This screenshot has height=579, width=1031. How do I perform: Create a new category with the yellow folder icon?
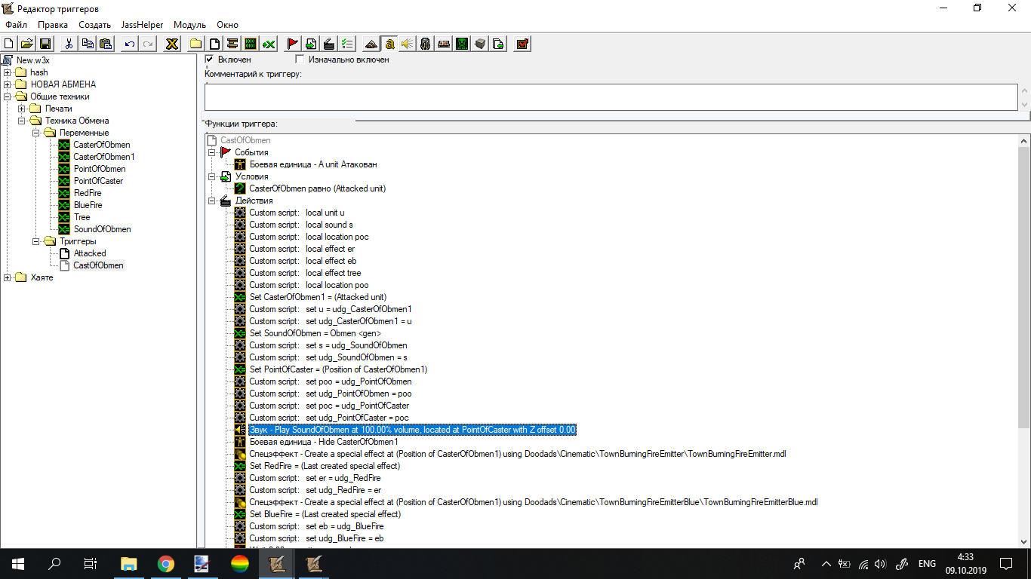(196, 44)
